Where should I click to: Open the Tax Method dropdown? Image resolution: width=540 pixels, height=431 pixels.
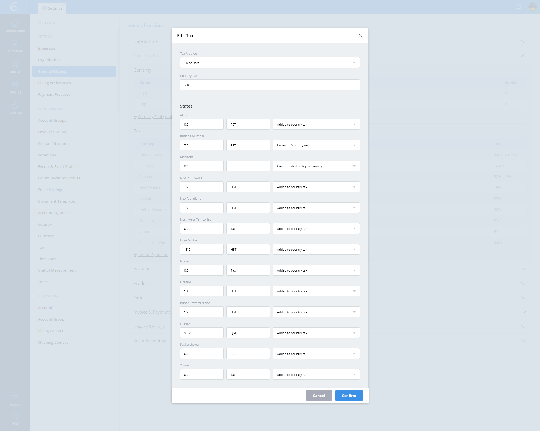(x=270, y=63)
